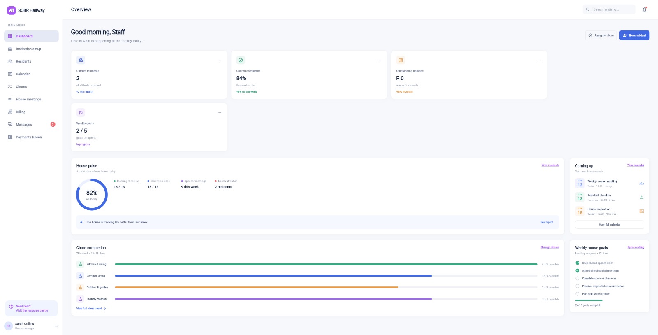Click the Outstanding balance wallet icon

pyautogui.click(x=401, y=60)
